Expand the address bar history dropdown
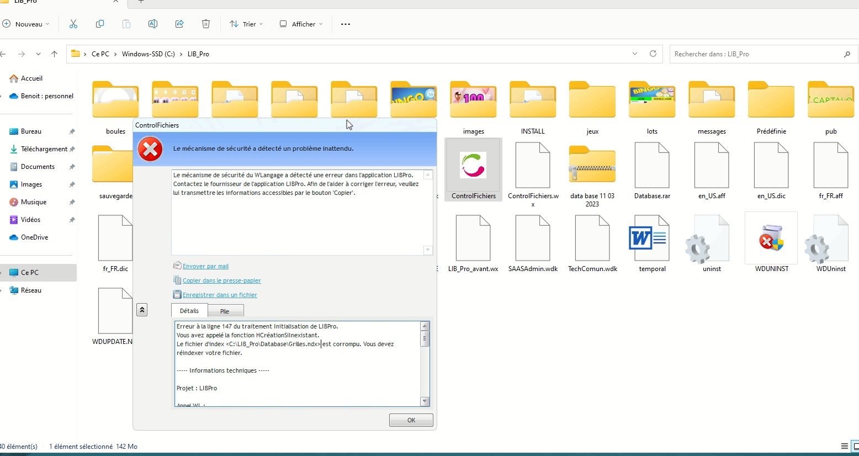 pos(635,54)
